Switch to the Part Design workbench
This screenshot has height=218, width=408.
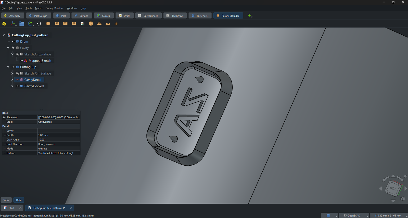click(x=39, y=16)
